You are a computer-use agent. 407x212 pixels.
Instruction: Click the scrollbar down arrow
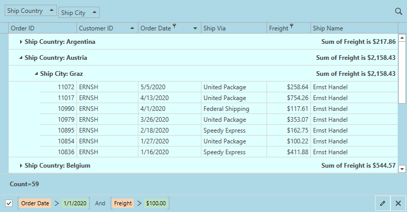pyautogui.click(x=402, y=168)
